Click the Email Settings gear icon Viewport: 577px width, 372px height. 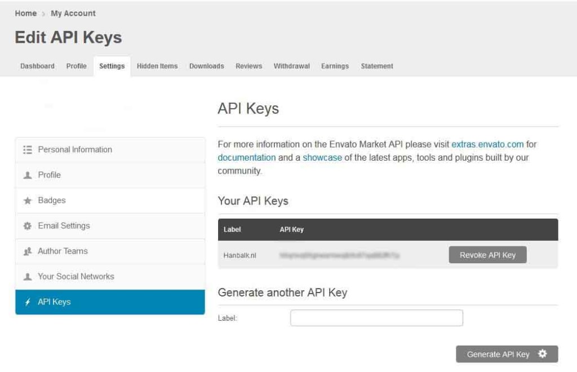[x=27, y=226]
